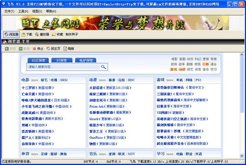Click the orange 日韩 category tag
The width and height of the screenshot is (246, 165).
pyautogui.click(x=205, y=64)
